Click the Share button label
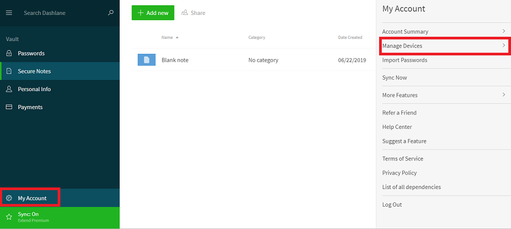Image resolution: width=511 pixels, height=229 pixels. [198, 13]
